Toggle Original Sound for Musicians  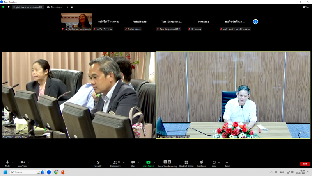(x=27, y=7)
